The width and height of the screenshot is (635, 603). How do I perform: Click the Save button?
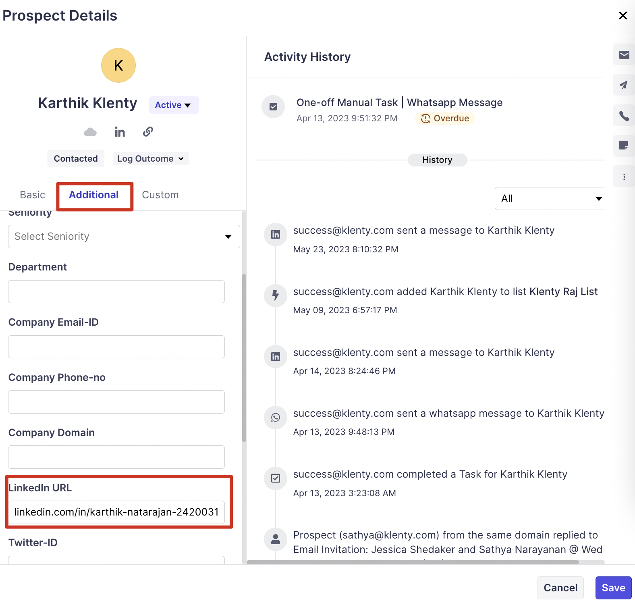(x=613, y=588)
